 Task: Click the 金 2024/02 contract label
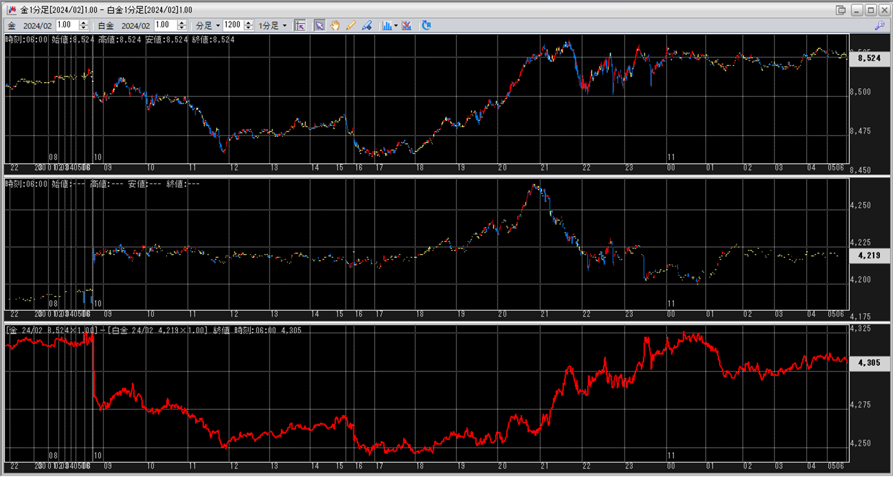point(30,26)
